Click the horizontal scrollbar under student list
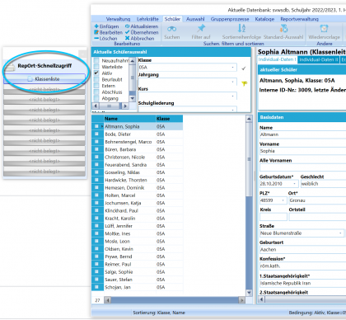 click(x=175, y=300)
